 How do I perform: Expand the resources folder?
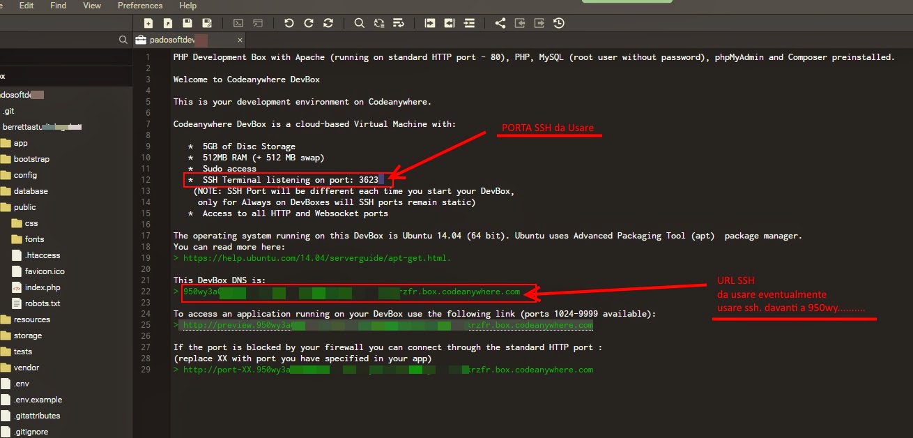[32, 319]
